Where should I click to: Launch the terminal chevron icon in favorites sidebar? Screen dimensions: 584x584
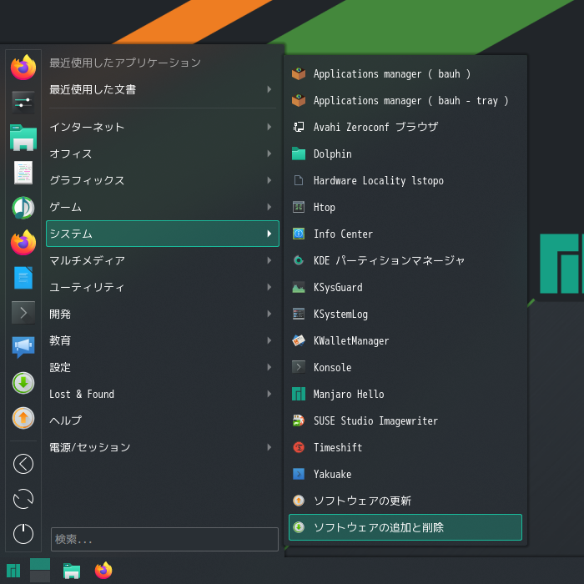click(23, 313)
